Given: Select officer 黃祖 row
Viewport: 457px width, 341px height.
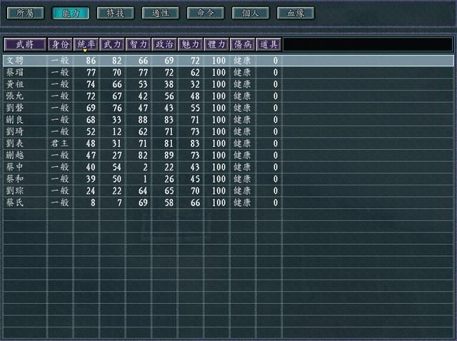Looking at the screenshot, I should (x=15, y=84).
